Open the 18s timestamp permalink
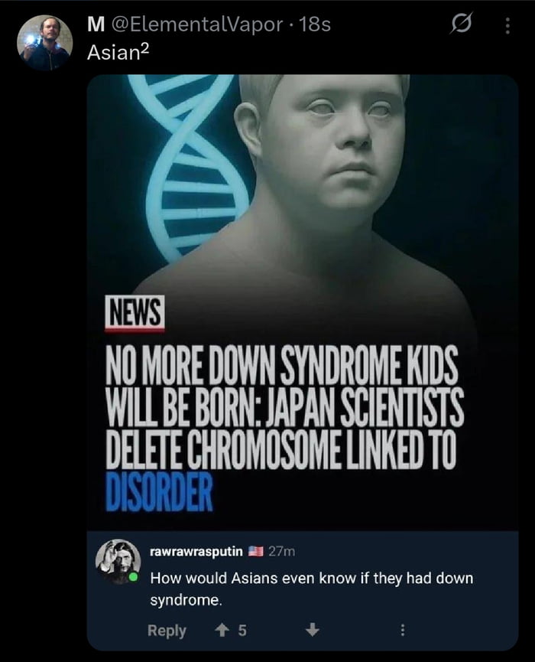 pyautogui.click(x=315, y=24)
